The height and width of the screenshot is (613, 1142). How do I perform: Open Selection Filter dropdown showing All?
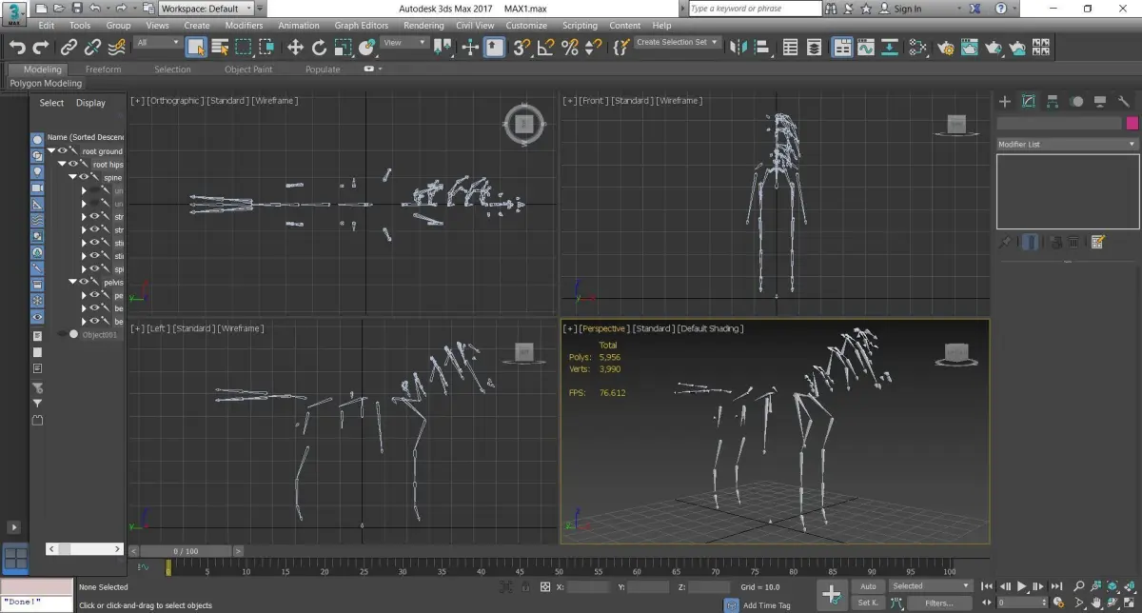point(158,43)
